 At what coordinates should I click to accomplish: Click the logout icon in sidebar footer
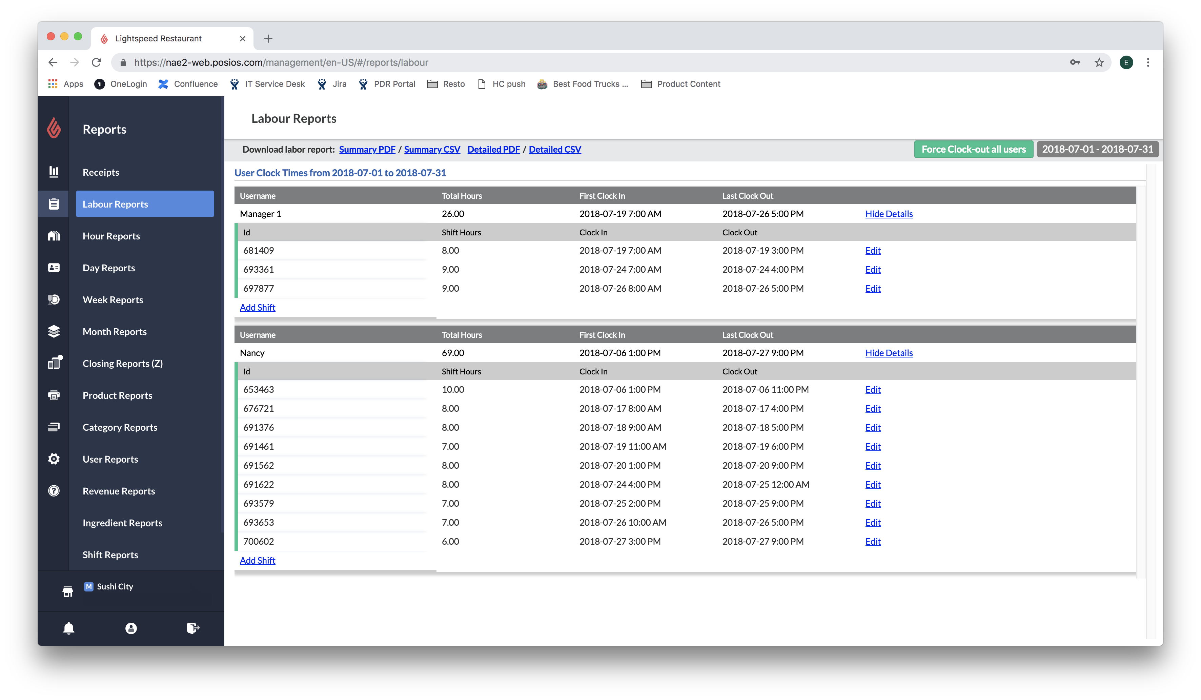pyautogui.click(x=193, y=628)
